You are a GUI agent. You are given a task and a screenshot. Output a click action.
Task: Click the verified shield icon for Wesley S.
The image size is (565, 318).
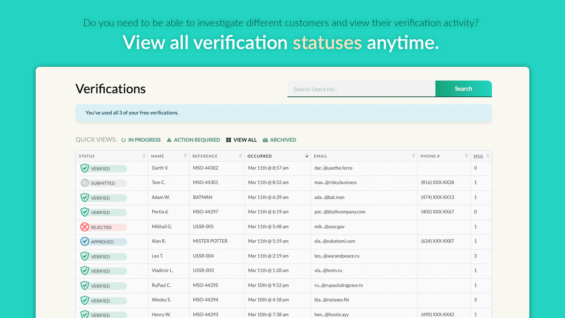tap(85, 300)
